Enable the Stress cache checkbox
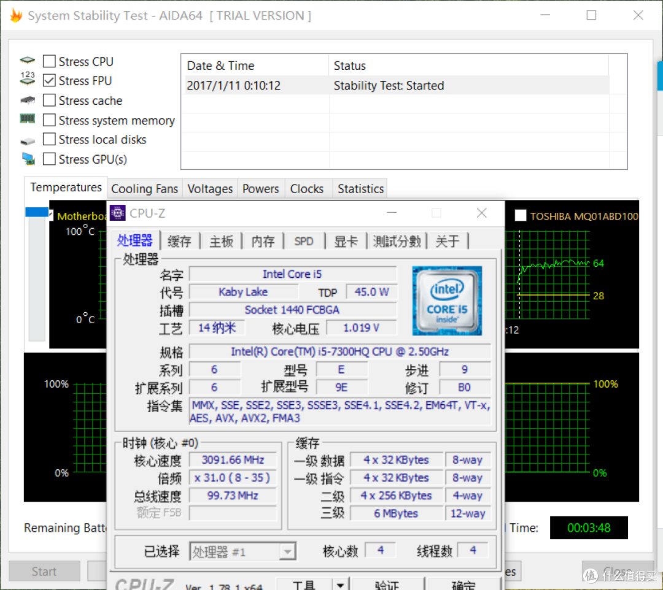The height and width of the screenshot is (590, 663). click(x=49, y=100)
